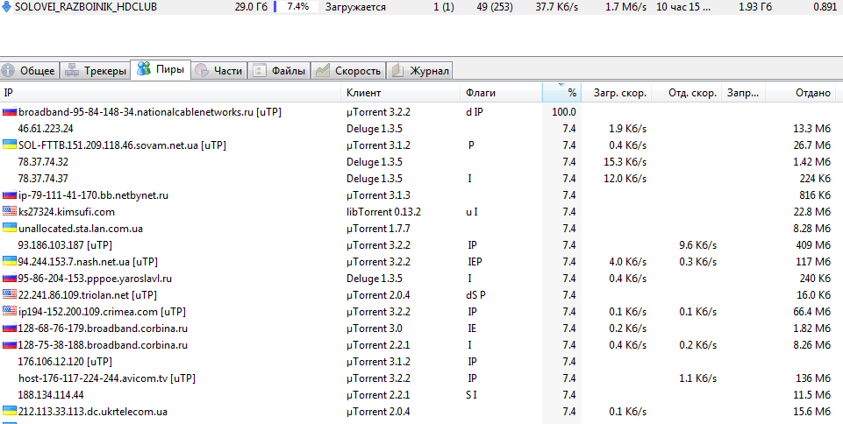Select peer row 188.134.114.44

pos(421,394)
